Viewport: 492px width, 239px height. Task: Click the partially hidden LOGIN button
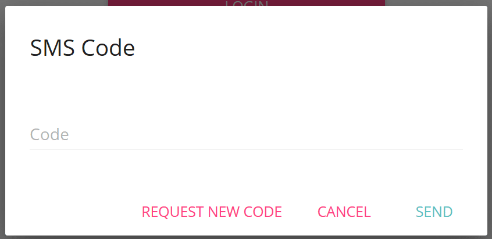[247, 3]
